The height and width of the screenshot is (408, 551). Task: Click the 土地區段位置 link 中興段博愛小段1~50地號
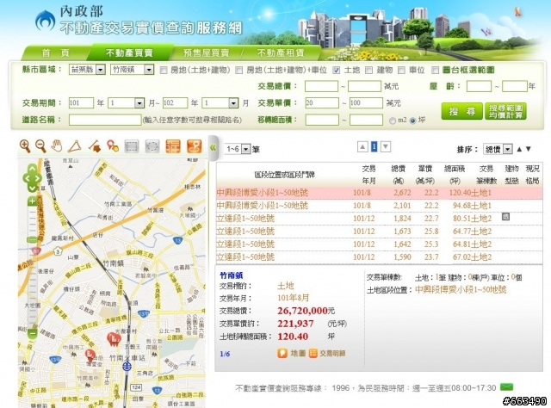click(x=461, y=289)
